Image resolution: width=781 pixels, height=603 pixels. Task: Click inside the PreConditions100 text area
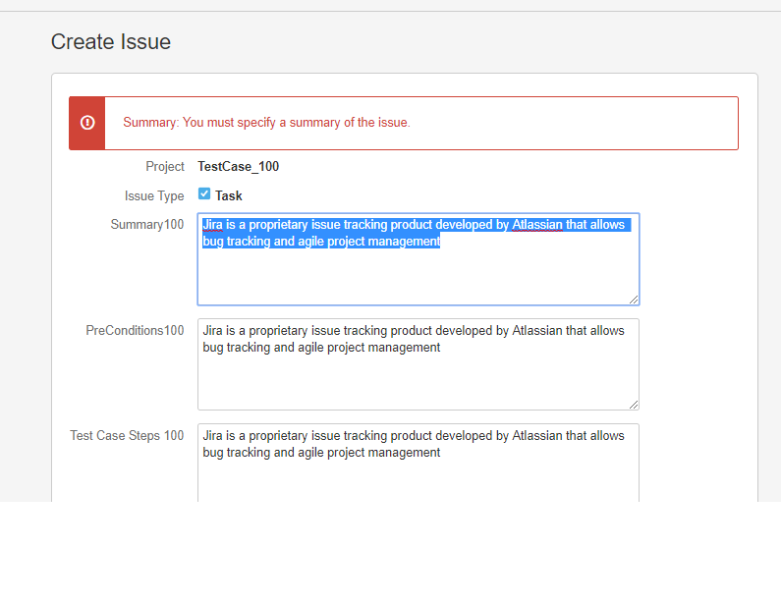(x=418, y=364)
